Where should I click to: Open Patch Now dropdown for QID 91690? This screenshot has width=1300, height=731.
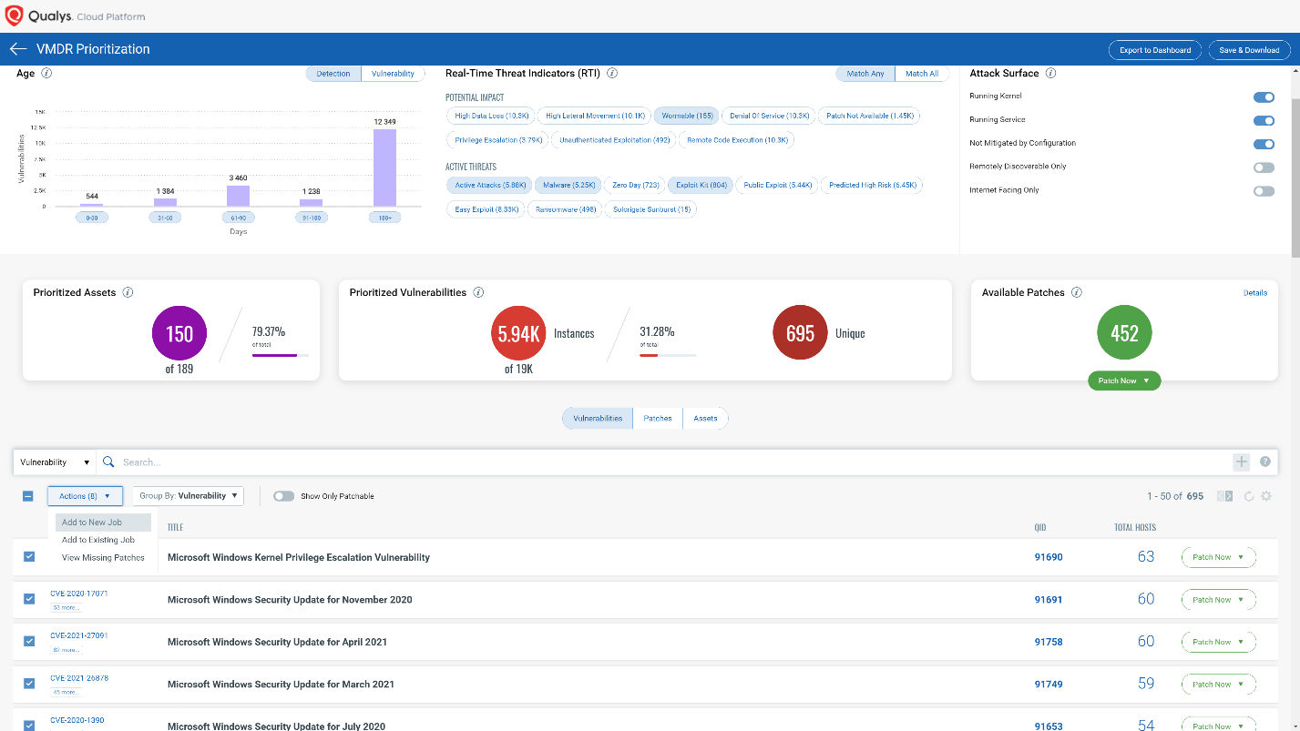coord(1218,557)
